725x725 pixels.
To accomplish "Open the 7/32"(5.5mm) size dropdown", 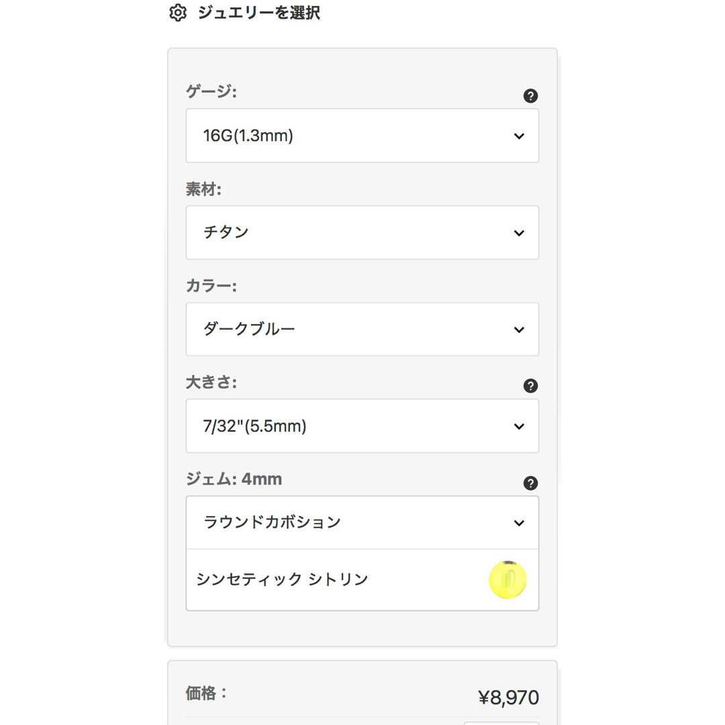I will point(362,426).
